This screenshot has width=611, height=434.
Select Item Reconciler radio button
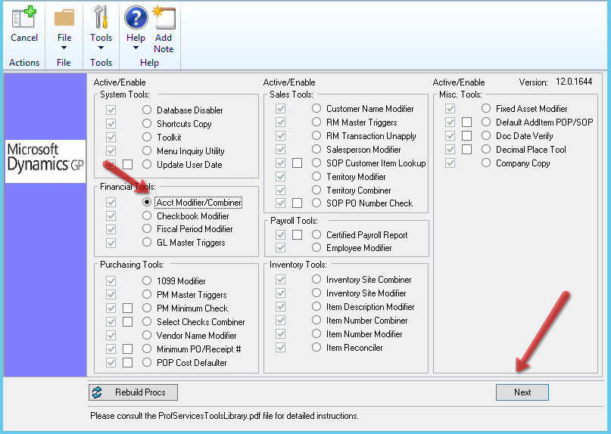point(316,347)
